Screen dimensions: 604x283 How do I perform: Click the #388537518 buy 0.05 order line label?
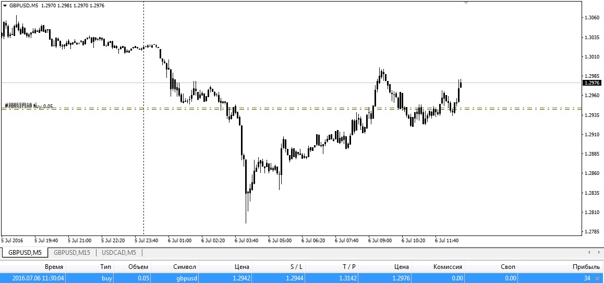pyautogui.click(x=29, y=105)
